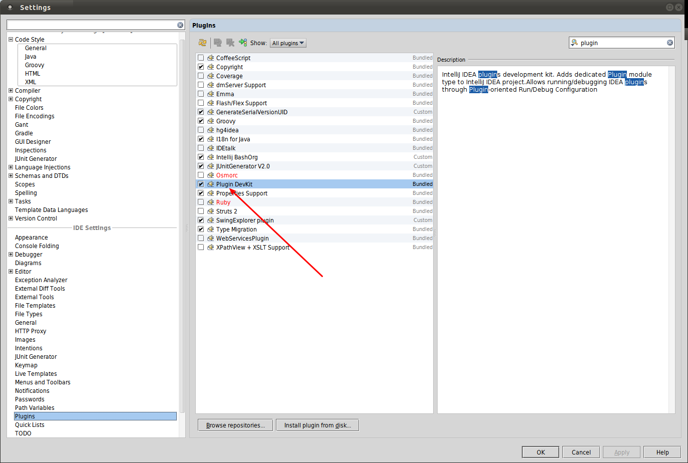Clear the settings search box
Image resolution: width=688 pixels, height=463 pixels.
[180, 25]
